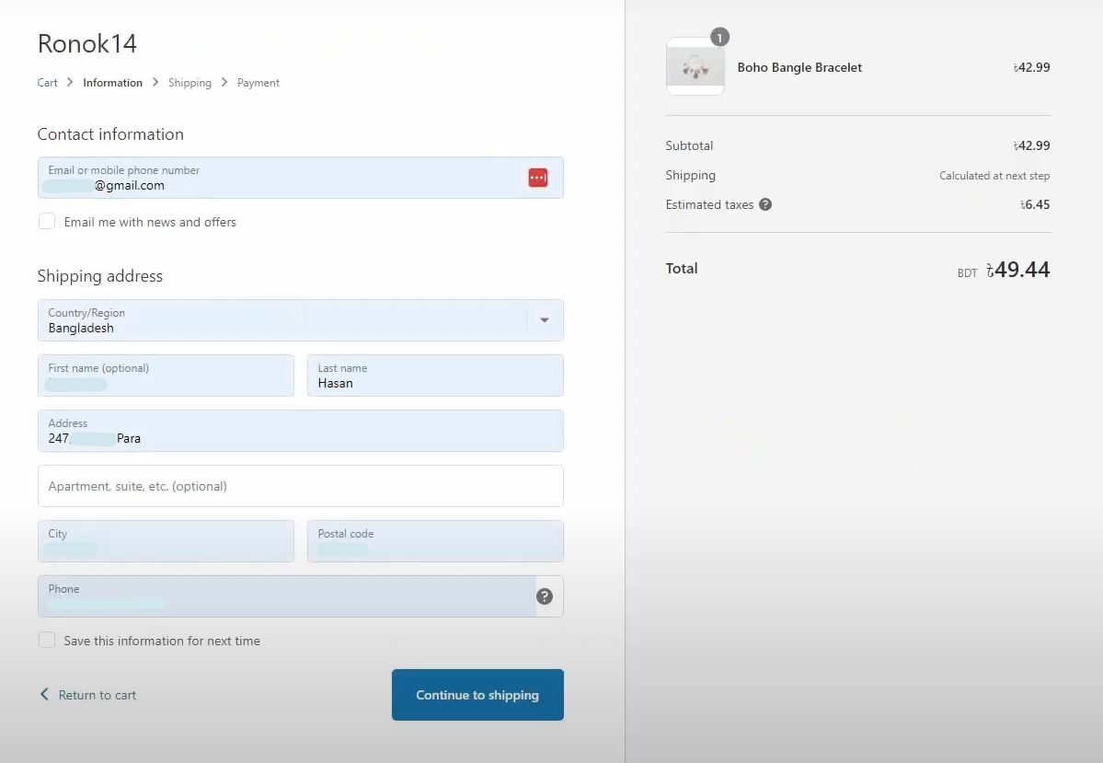Click the phone field help question mark icon

pos(545,596)
